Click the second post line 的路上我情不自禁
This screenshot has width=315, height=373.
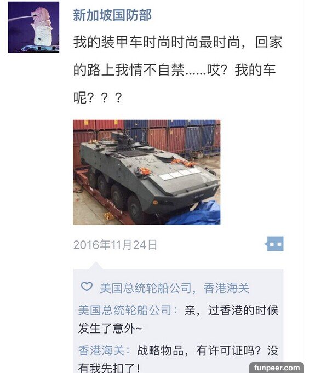pyautogui.click(x=129, y=70)
